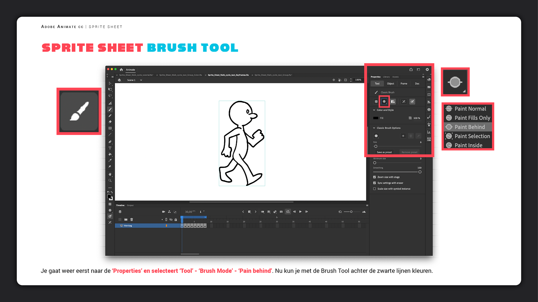Click the Play button in timeline
538x302 pixels.
tap(300, 212)
